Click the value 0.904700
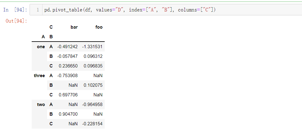This screenshot has width=302, height=131. point(68,114)
